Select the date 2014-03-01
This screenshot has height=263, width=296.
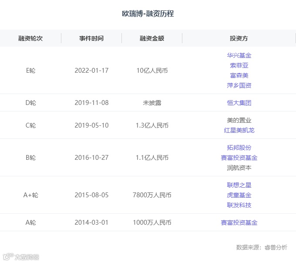[x=91, y=223]
